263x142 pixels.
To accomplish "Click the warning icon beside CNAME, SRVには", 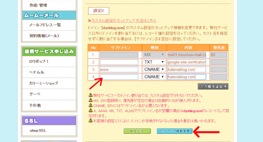I will tap(91, 105).
